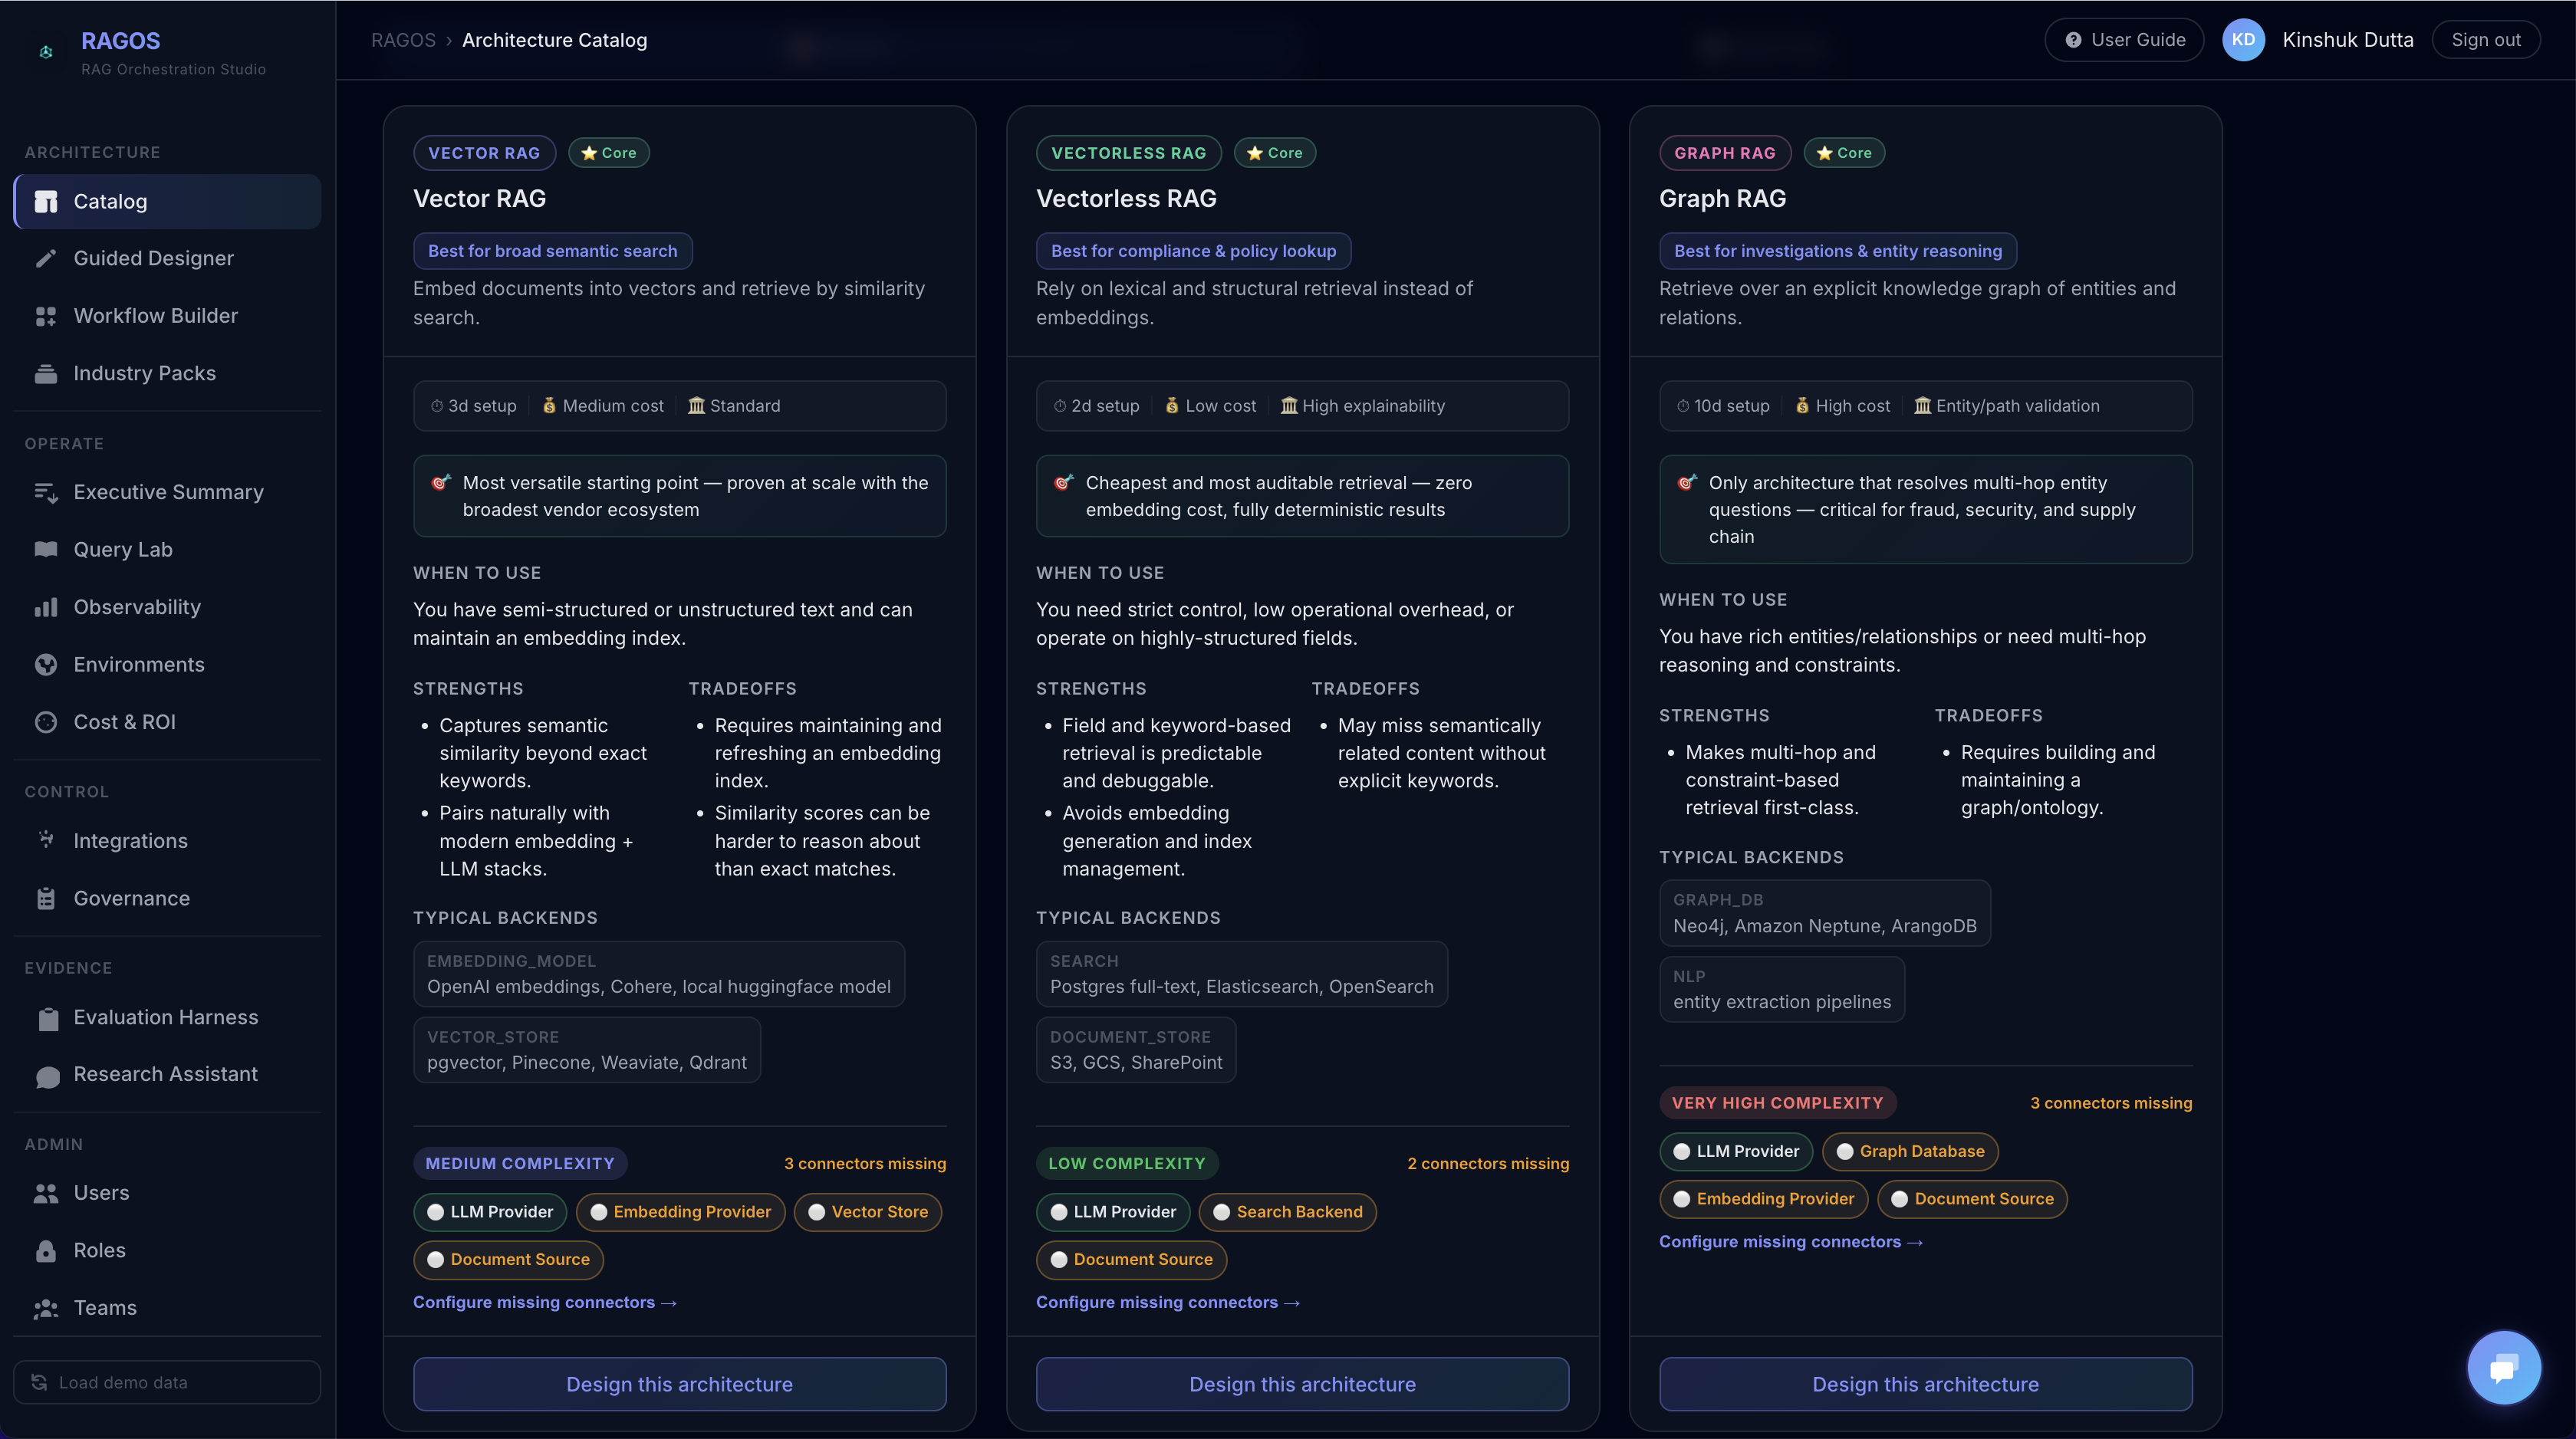The height and width of the screenshot is (1439, 2576).
Task: Click the Graph Database connector status chip
Action: click(1909, 1151)
